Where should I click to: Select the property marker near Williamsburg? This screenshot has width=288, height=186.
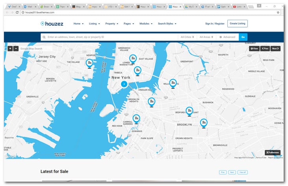click(x=173, y=83)
